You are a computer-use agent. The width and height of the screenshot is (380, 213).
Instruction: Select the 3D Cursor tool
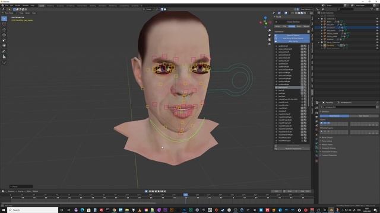click(4, 24)
